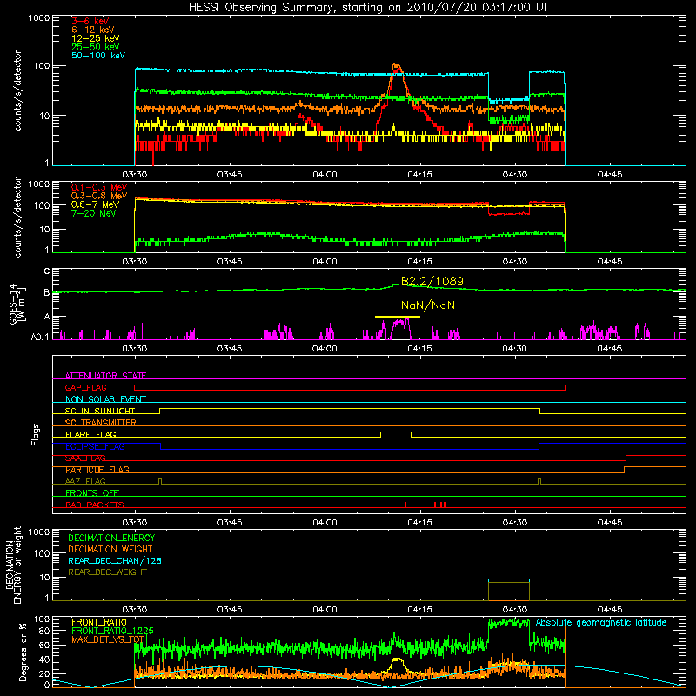
Task: Click the DECIMATION_WEIGHT legend label
Action: [x=110, y=549]
